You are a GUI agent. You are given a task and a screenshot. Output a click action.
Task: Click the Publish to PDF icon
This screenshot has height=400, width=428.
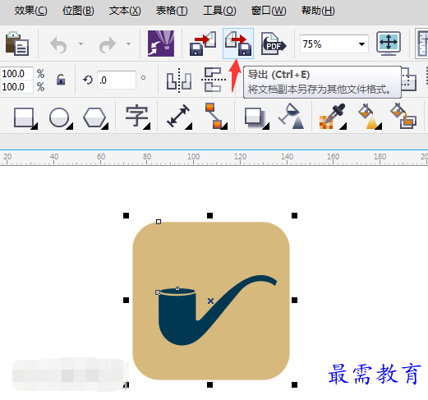point(274,44)
